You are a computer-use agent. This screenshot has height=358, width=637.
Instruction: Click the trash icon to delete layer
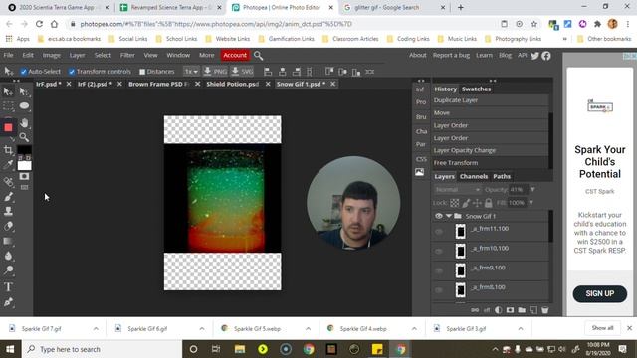click(x=544, y=310)
